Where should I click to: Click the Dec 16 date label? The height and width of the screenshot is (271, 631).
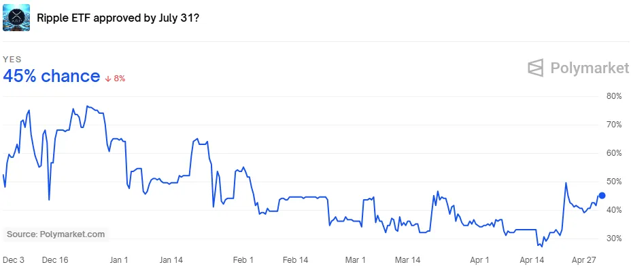(54, 259)
